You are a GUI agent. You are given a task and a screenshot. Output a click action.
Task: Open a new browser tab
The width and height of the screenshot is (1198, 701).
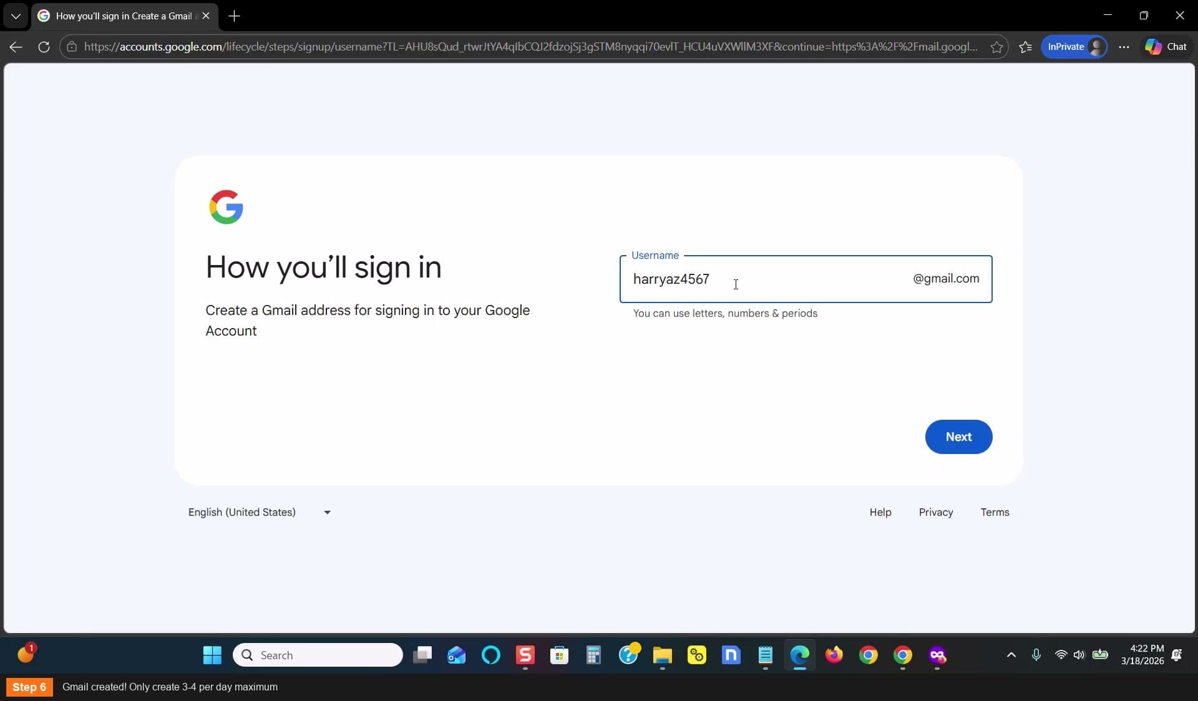[234, 16]
